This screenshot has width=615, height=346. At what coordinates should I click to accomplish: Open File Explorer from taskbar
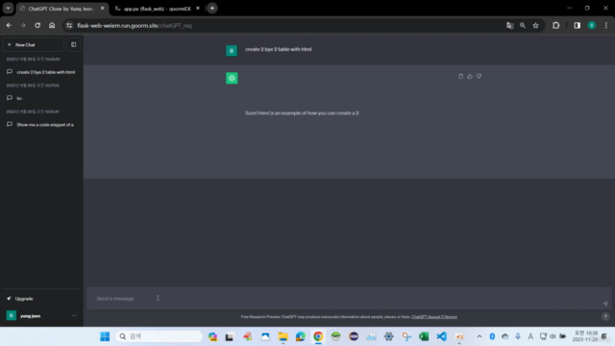coord(283,336)
